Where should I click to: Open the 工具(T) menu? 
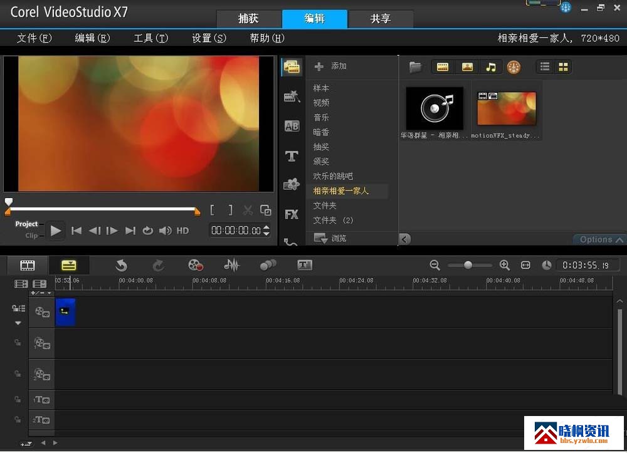150,38
